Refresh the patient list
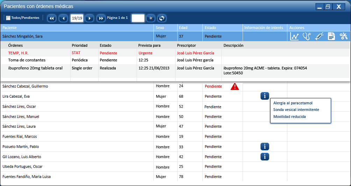 (x=162, y=18)
